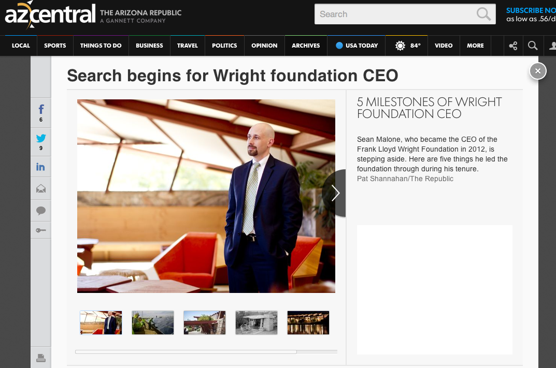The width and height of the screenshot is (556, 368).
Task: Expand the MORE menu
Action: tap(475, 46)
